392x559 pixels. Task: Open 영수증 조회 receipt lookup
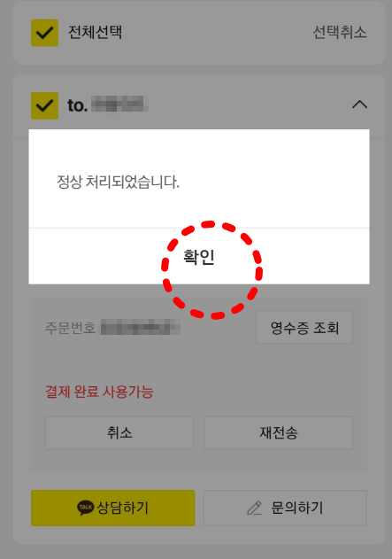pos(304,327)
